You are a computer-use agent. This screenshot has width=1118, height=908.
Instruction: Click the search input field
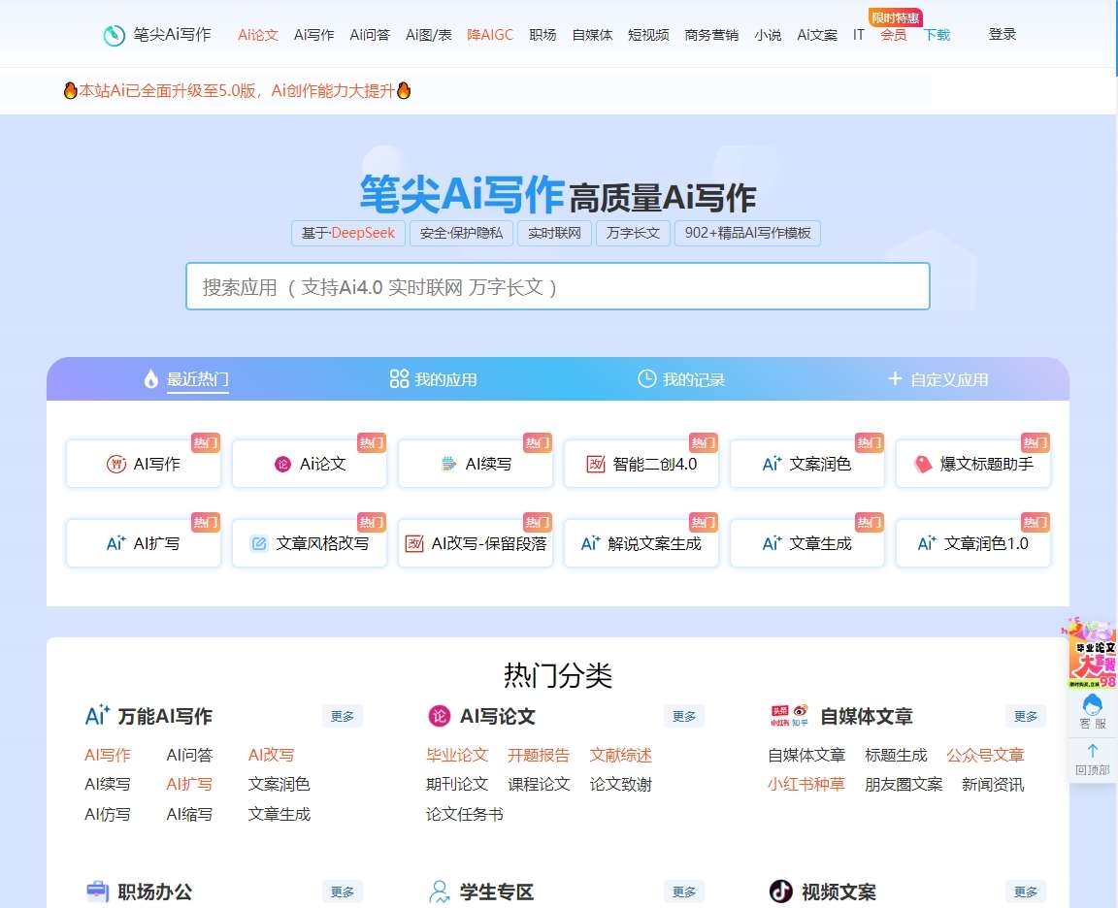click(x=557, y=286)
